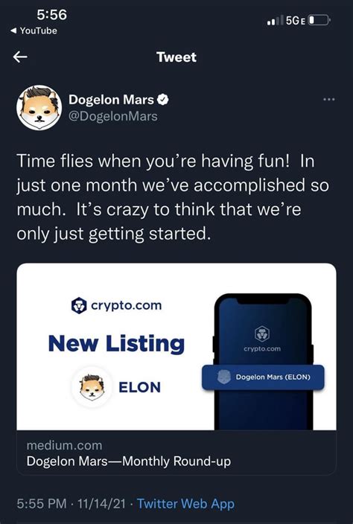
Task: Tap the cellular signal bars icon
Action: point(275,20)
